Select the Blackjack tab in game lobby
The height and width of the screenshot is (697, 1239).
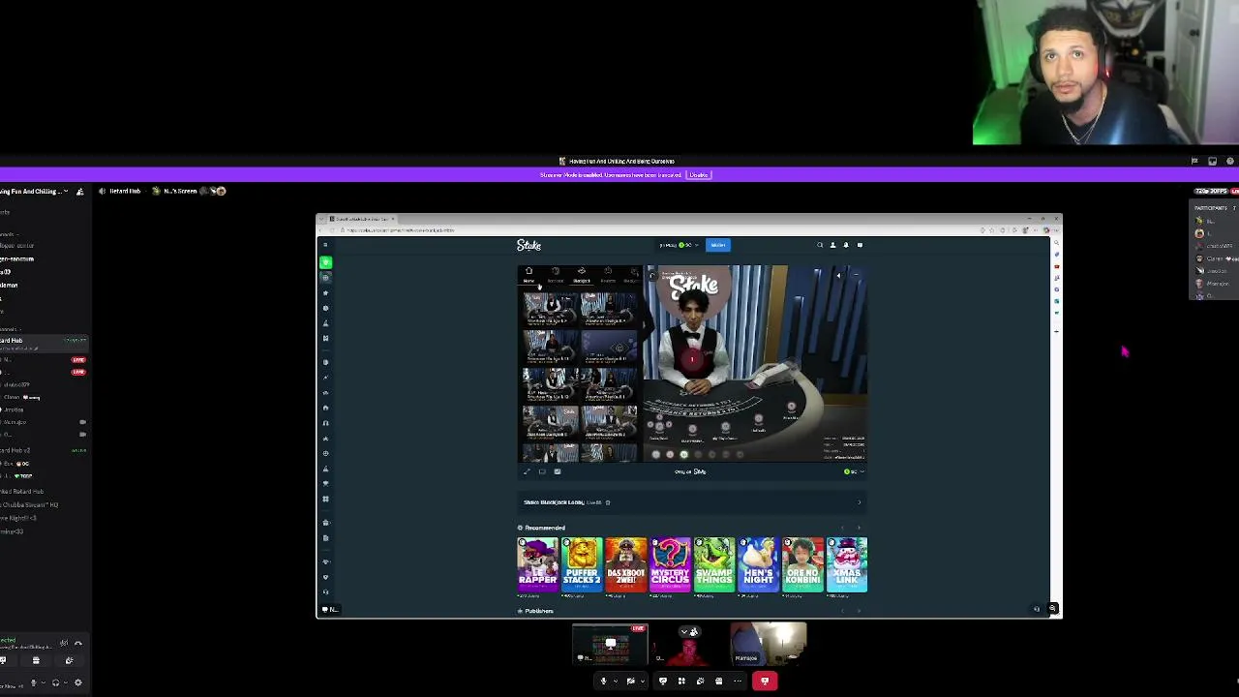(x=581, y=275)
